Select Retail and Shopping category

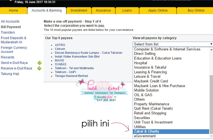[171, 113]
